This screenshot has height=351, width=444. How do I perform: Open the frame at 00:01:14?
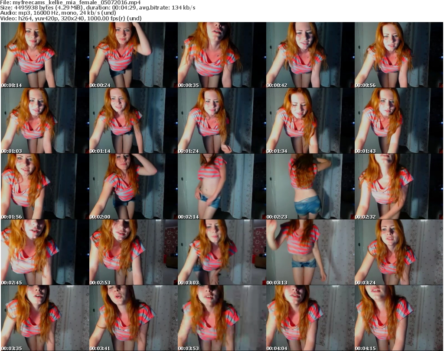point(134,121)
